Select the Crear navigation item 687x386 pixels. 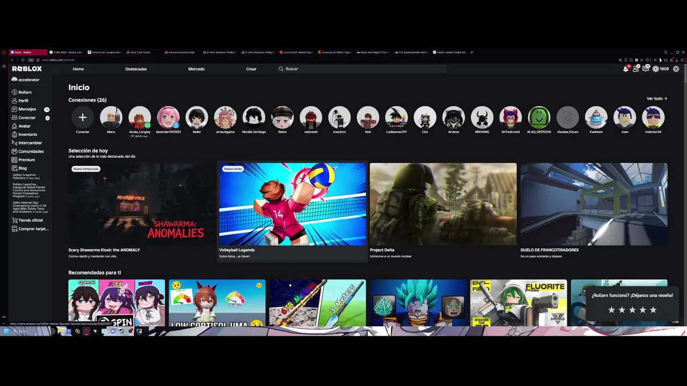251,69
